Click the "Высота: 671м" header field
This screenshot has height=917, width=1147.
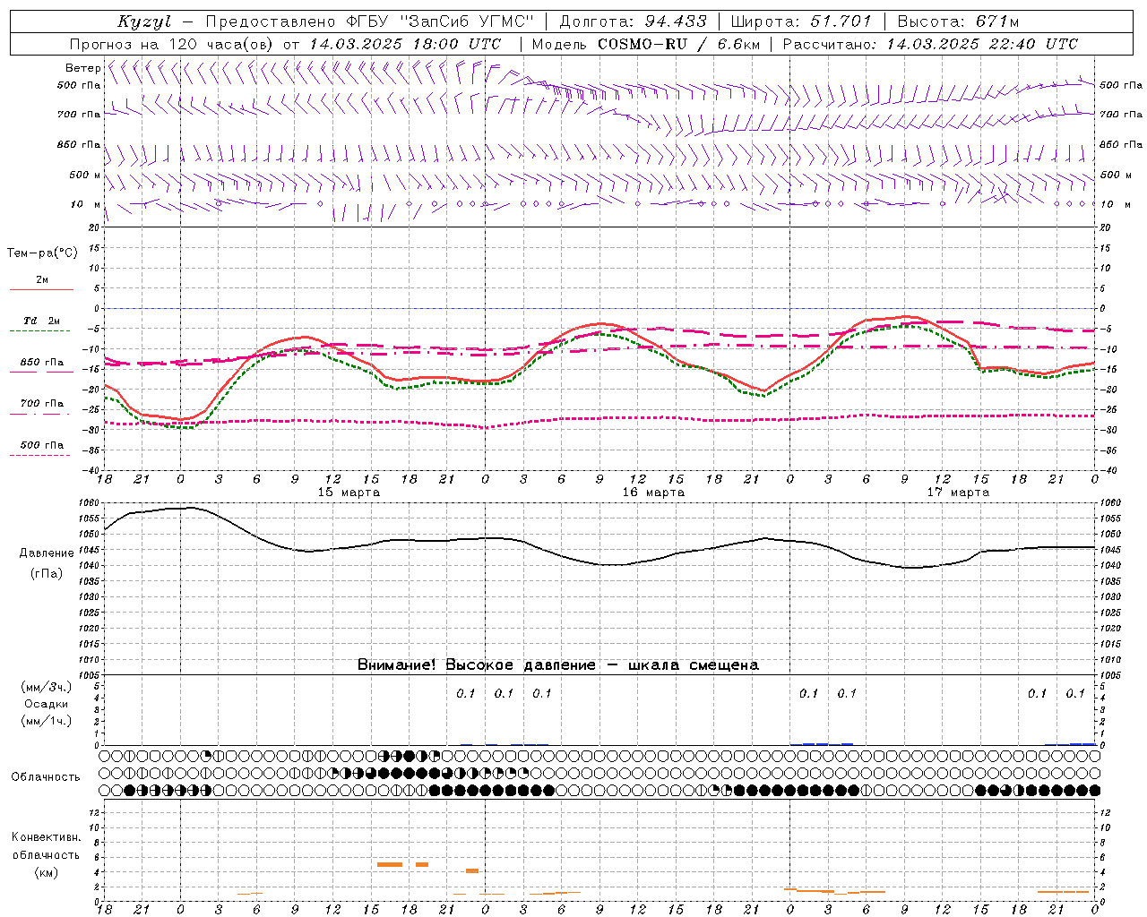click(x=958, y=21)
